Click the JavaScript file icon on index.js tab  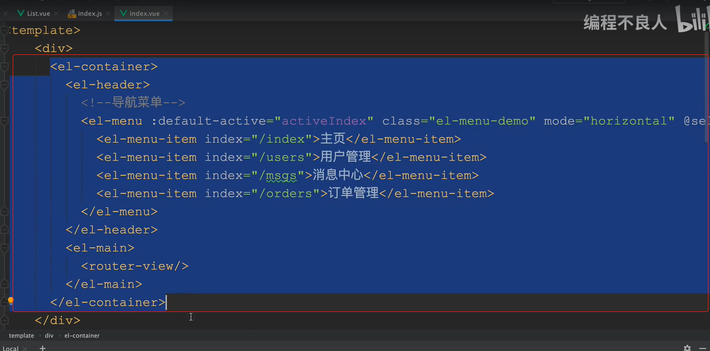71,13
